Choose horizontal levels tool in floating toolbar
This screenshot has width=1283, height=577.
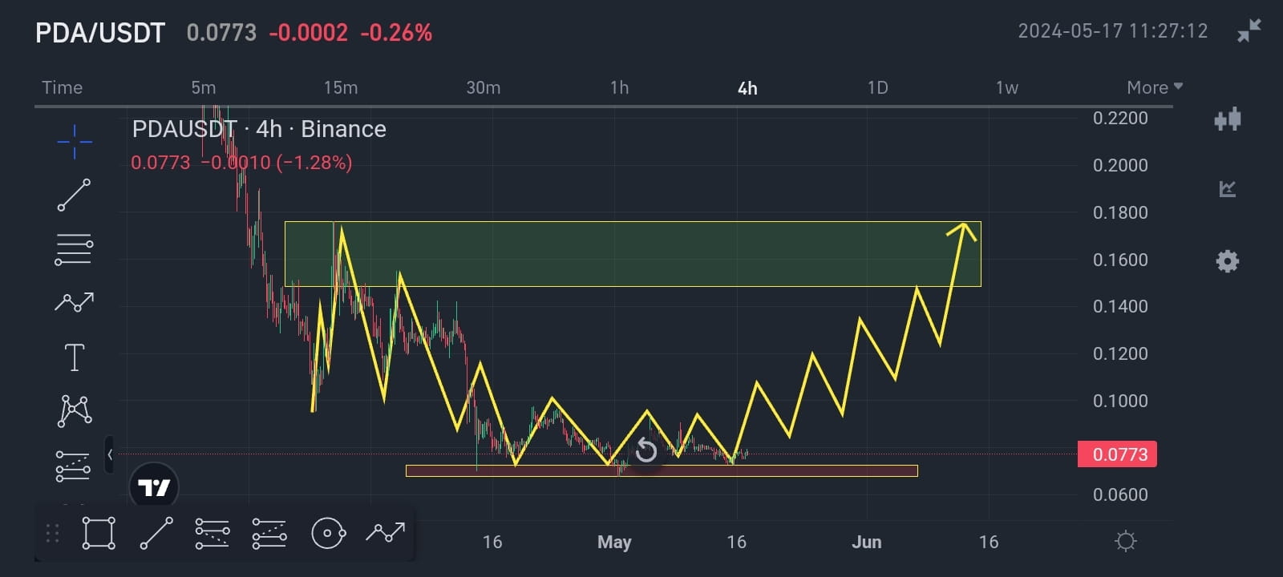point(212,534)
